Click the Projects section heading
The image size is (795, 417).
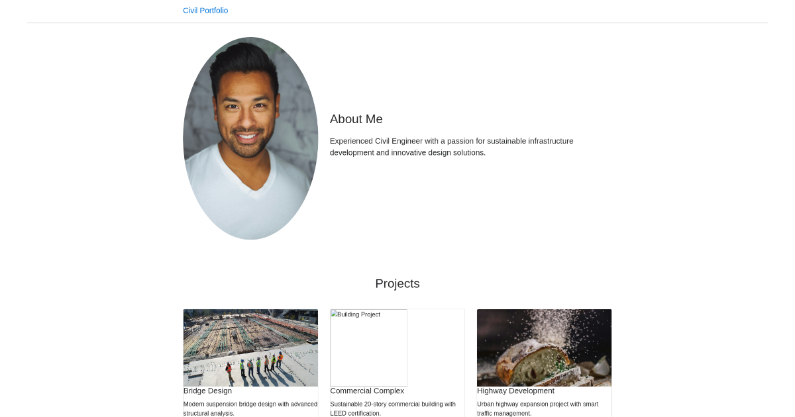397,283
